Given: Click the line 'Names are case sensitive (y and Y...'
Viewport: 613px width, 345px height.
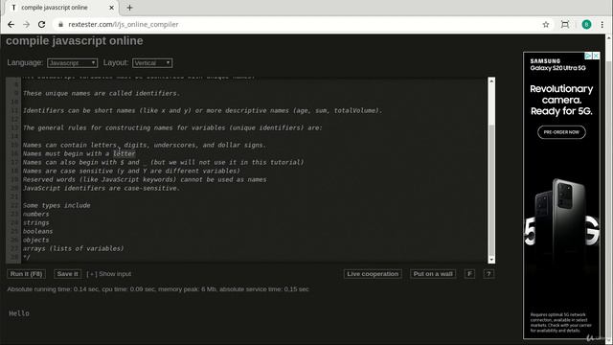Looking at the screenshot, I should [x=131, y=171].
